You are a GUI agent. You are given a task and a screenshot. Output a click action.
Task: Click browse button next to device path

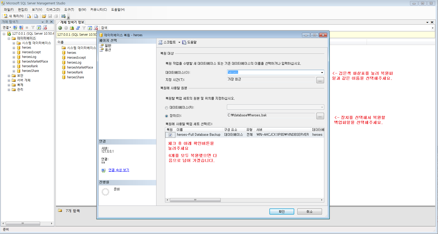pyautogui.click(x=320, y=116)
